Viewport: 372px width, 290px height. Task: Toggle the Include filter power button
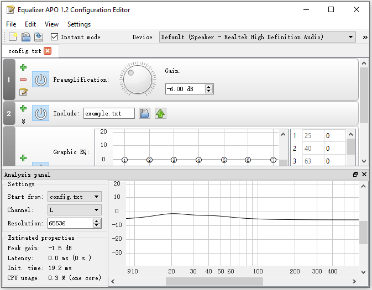pyautogui.click(x=40, y=113)
